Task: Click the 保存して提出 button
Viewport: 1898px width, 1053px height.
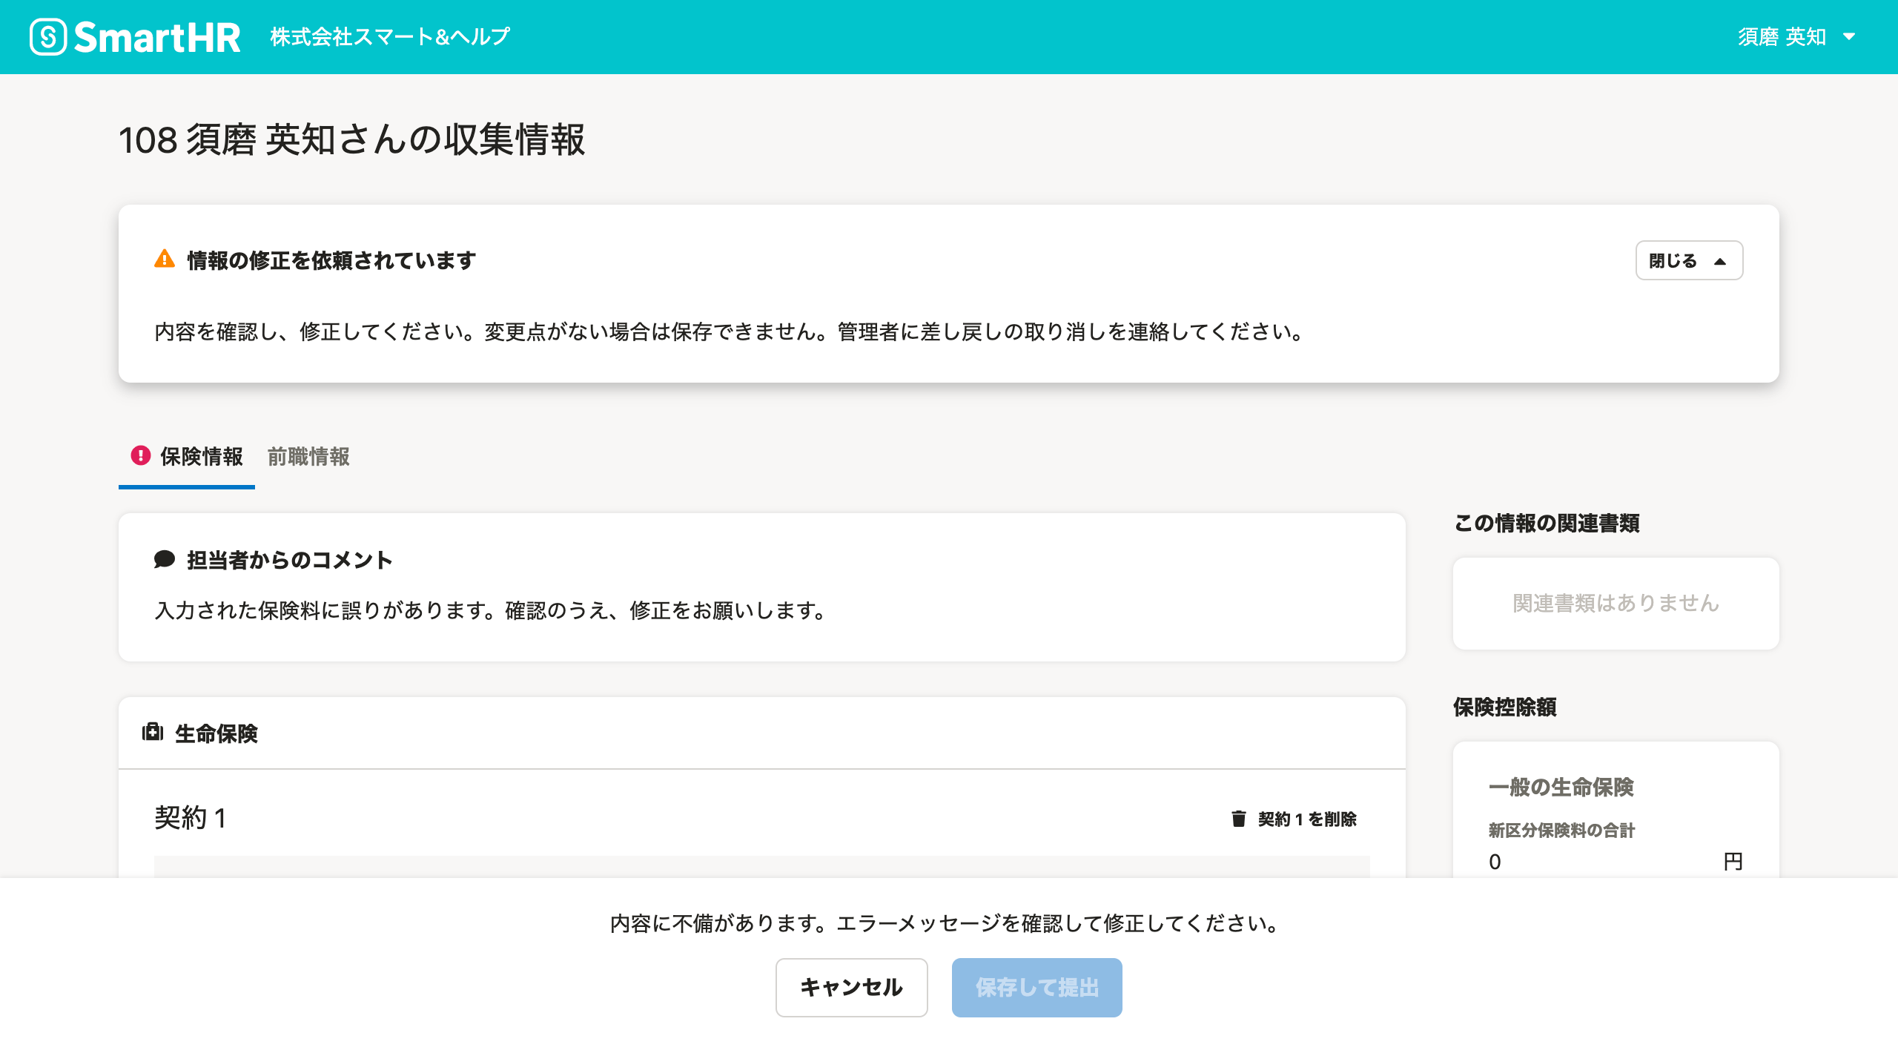Action: pyautogui.click(x=1036, y=988)
